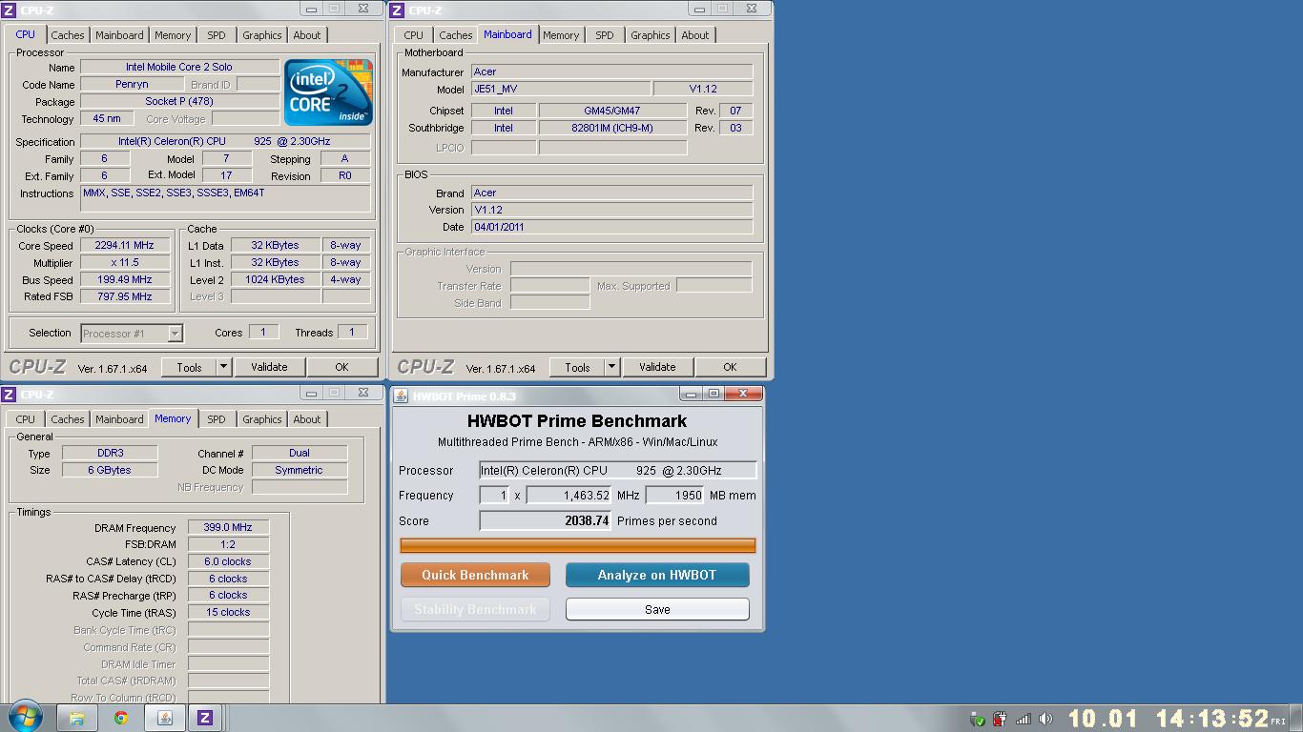Start the Quick Benchmark
The height and width of the screenshot is (732, 1303).
click(475, 575)
